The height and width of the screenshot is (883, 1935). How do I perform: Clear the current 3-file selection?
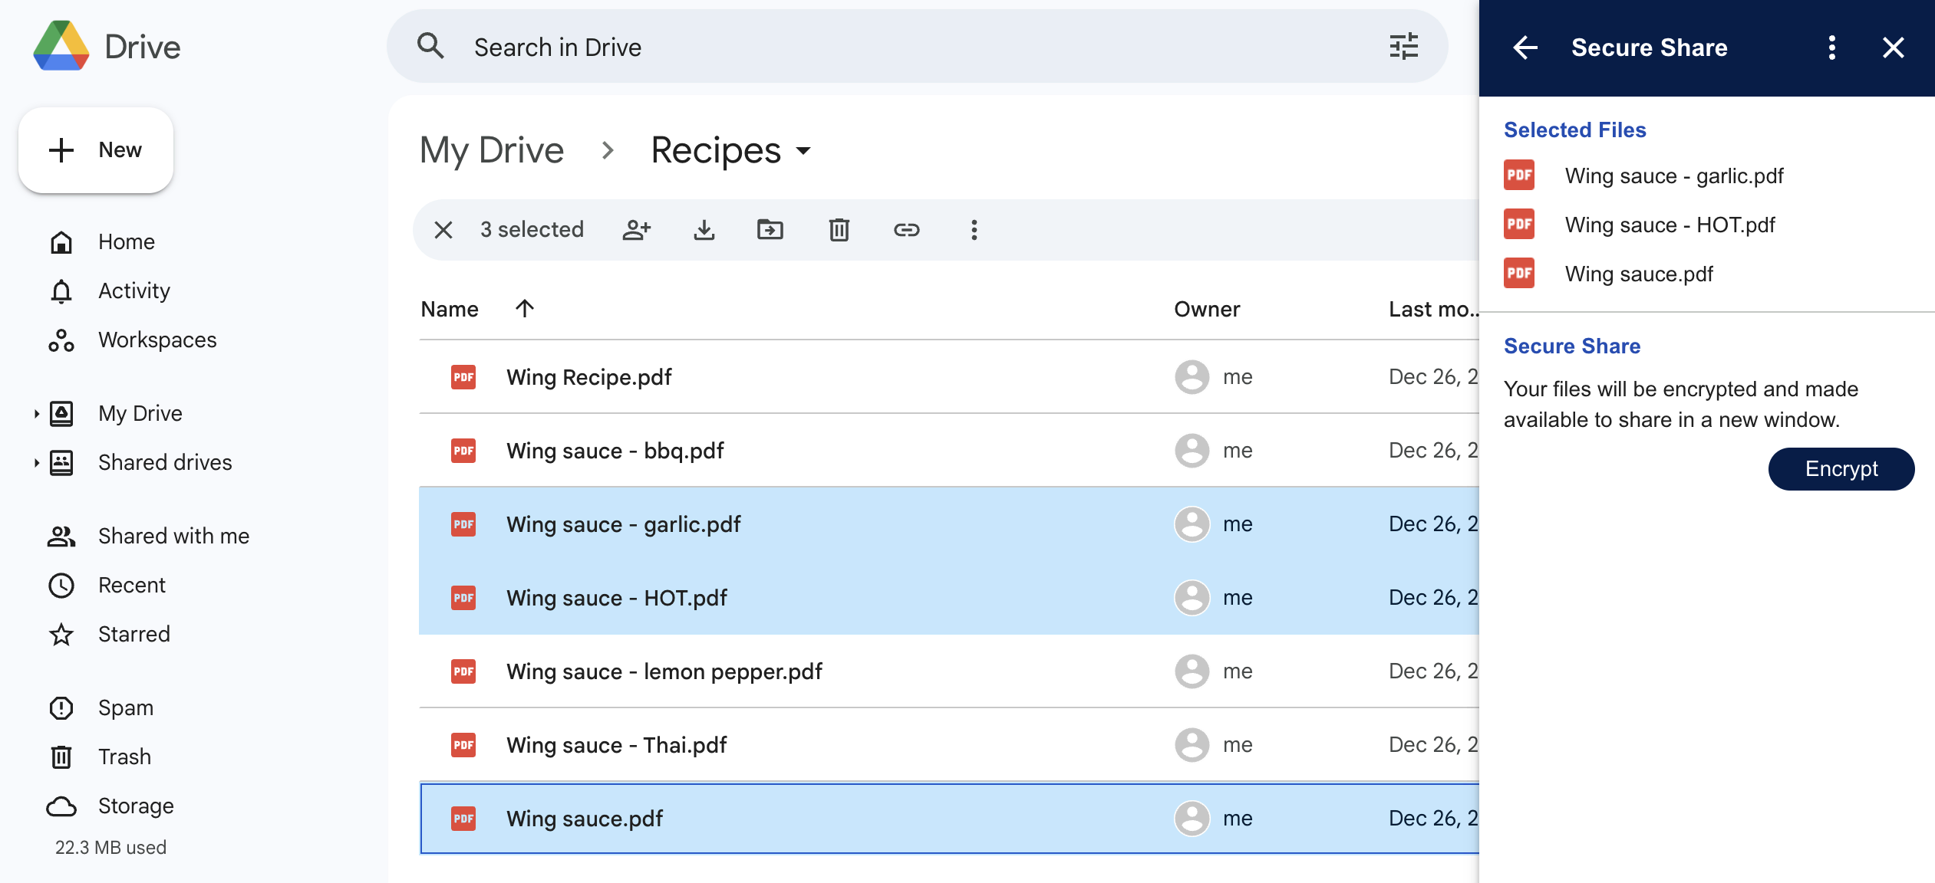[443, 229]
